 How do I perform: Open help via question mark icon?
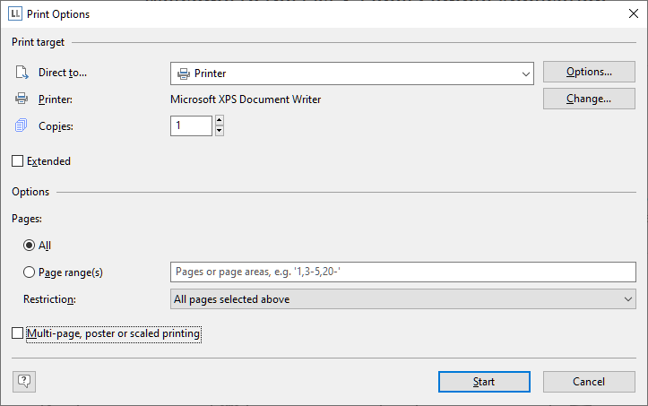tap(24, 381)
